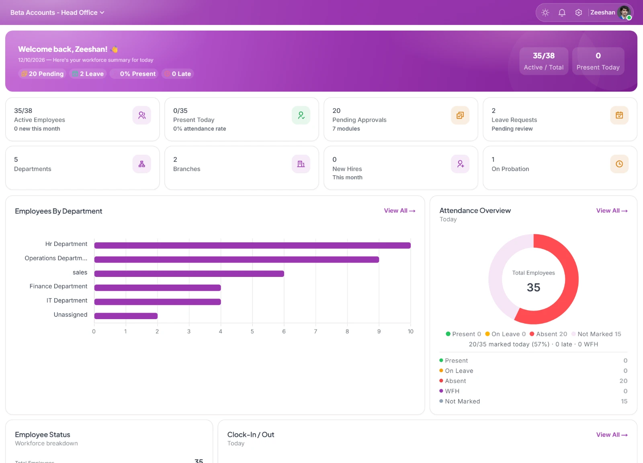The image size is (643, 463).
Task: Click the Leave Requests calendar icon
Action: tap(619, 115)
